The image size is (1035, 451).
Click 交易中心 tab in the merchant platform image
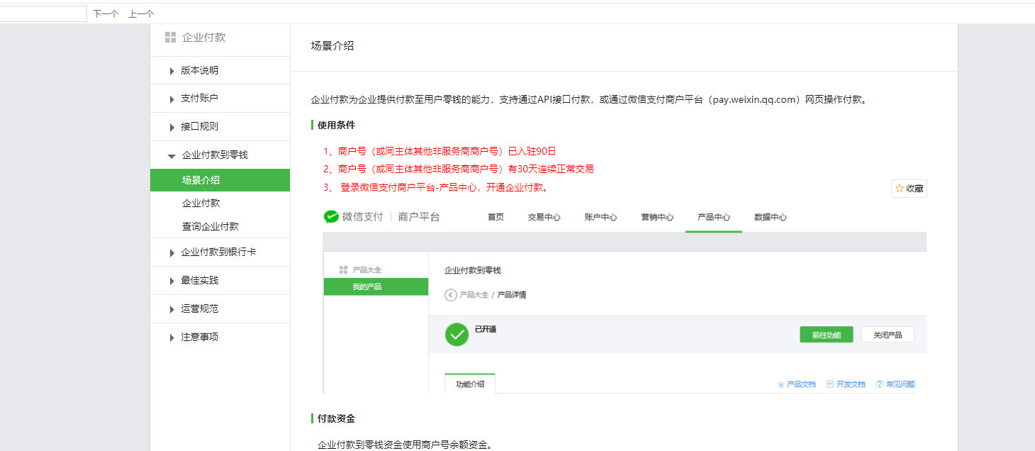(x=544, y=217)
